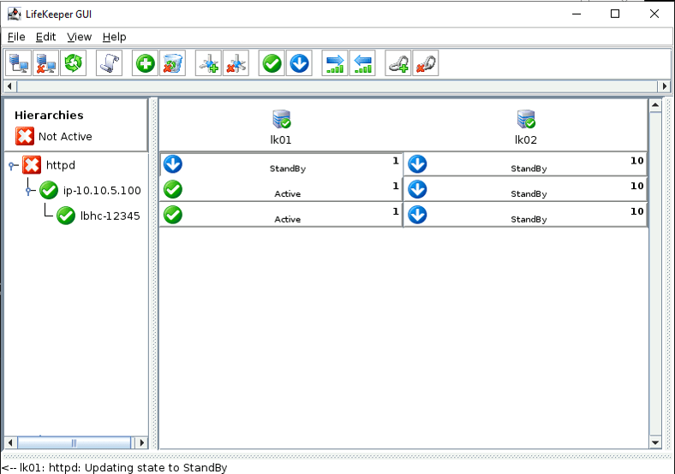Open the View Logs scroll icon
675x474 pixels.
tap(109, 63)
